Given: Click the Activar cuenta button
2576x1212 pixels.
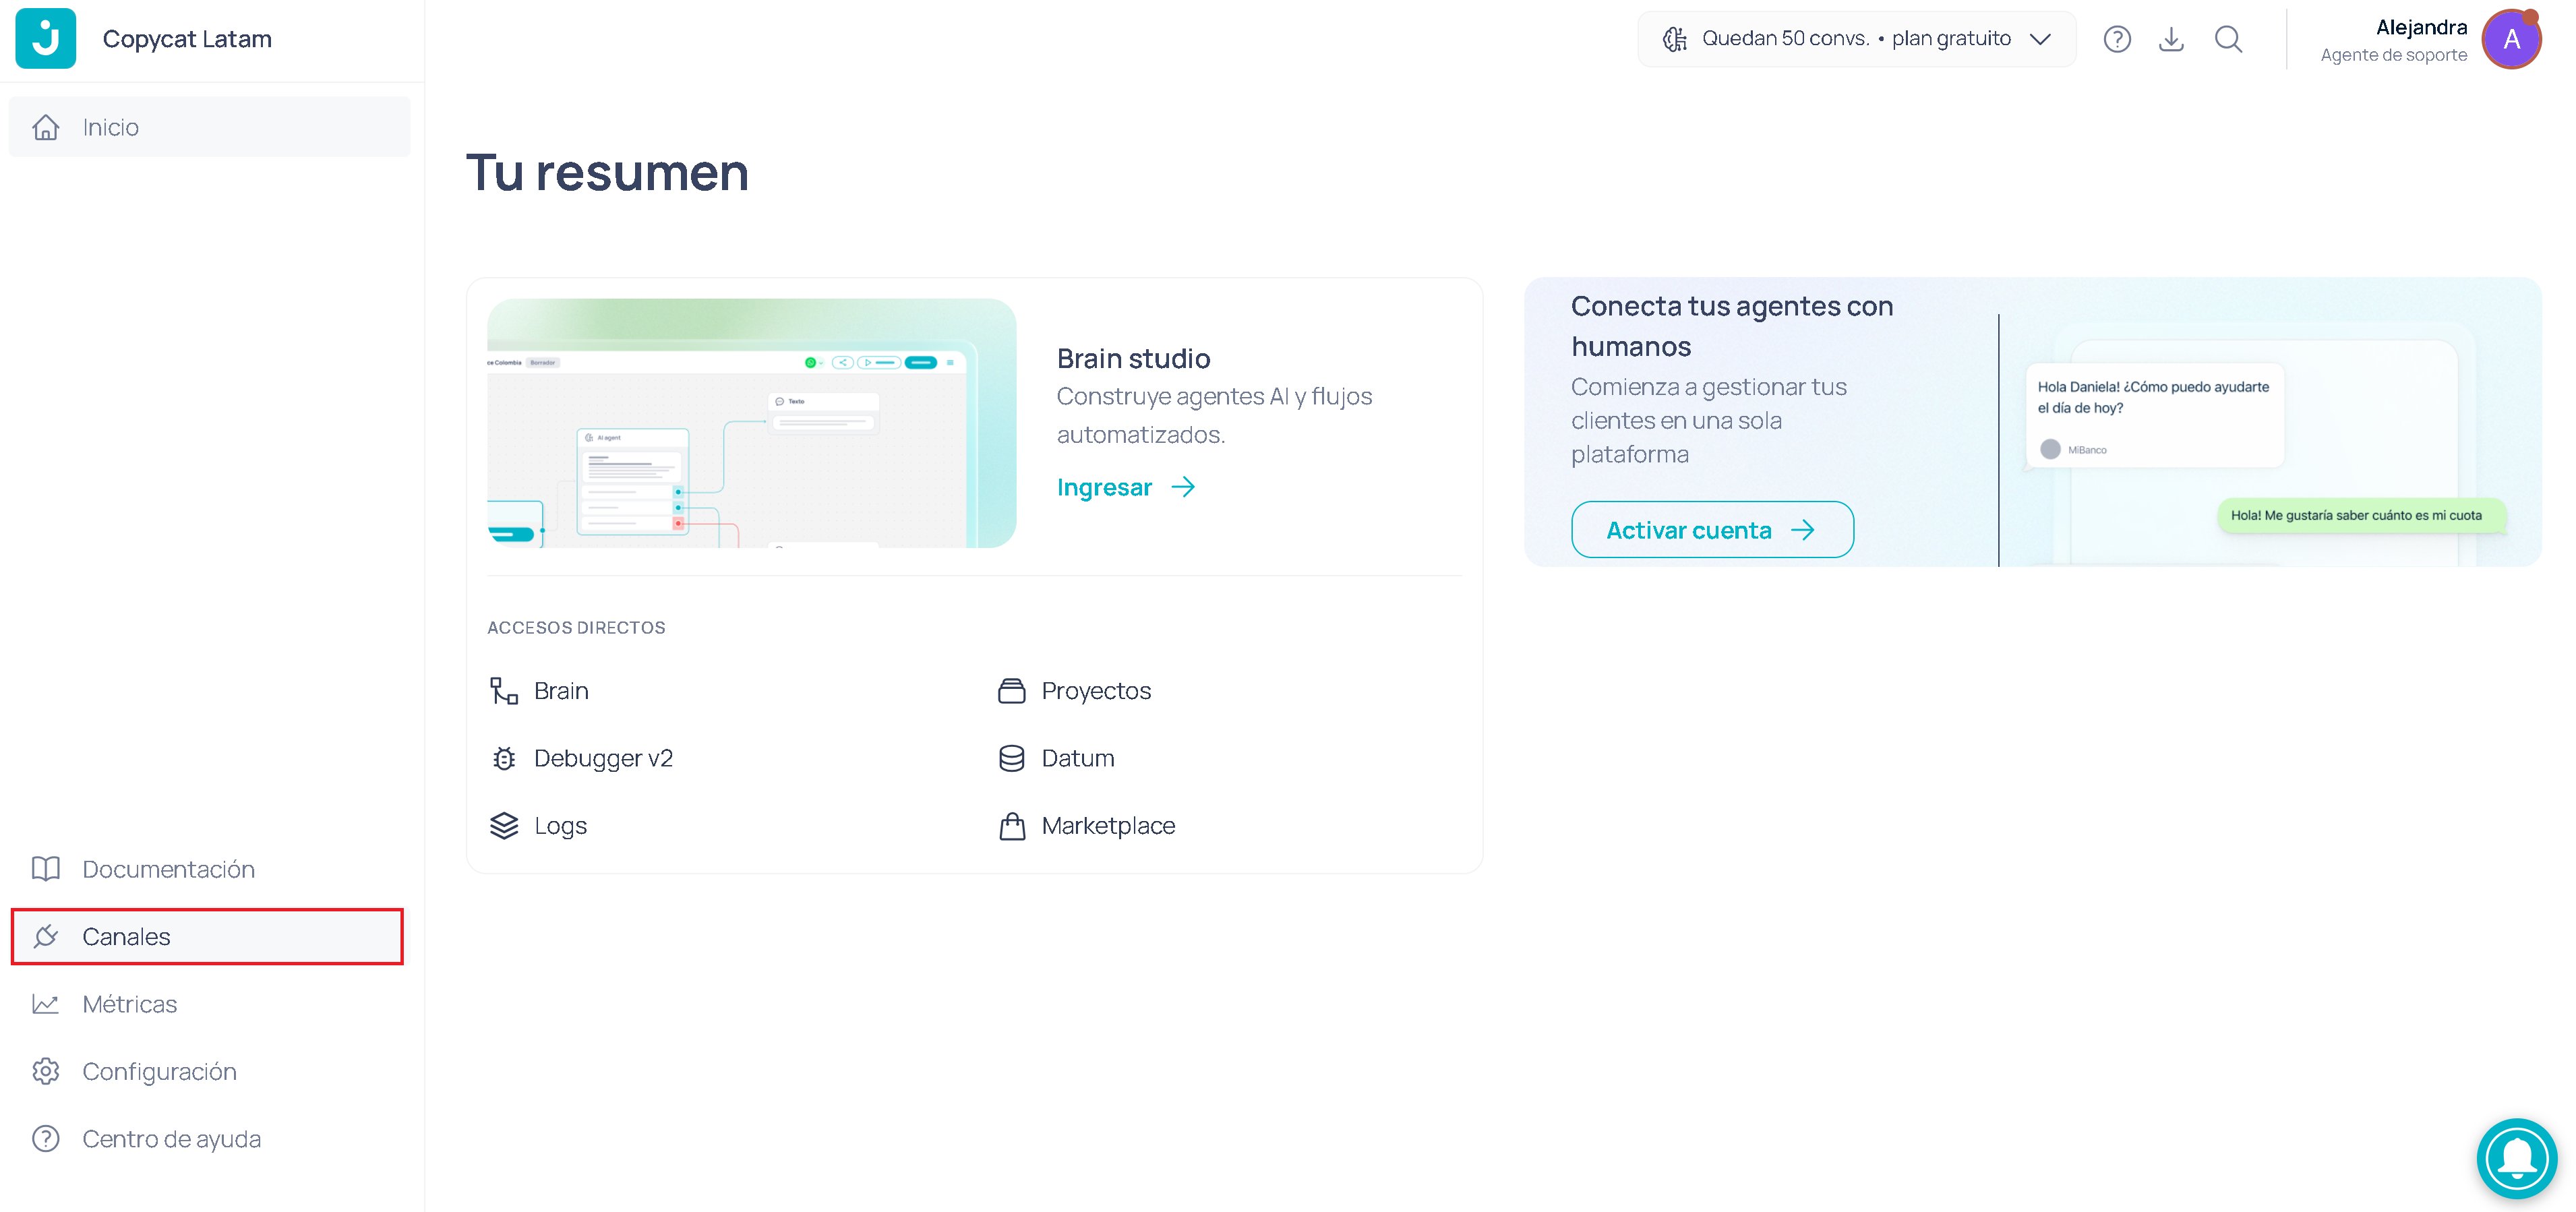Looking at the screenshot, I should click(x=1712, y=530).
